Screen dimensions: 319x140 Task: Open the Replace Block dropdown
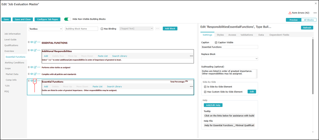coord(230,58)
